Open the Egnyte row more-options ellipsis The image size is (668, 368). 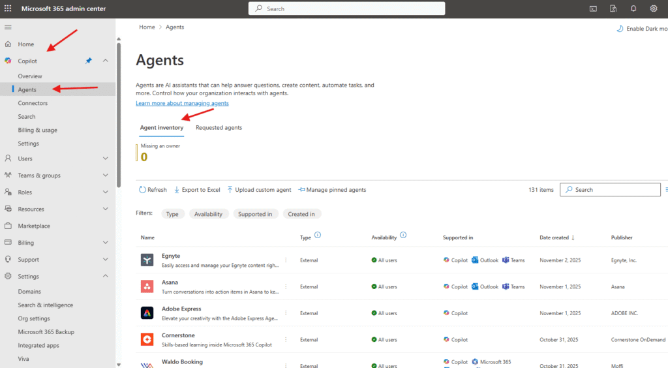coord(286,260)
